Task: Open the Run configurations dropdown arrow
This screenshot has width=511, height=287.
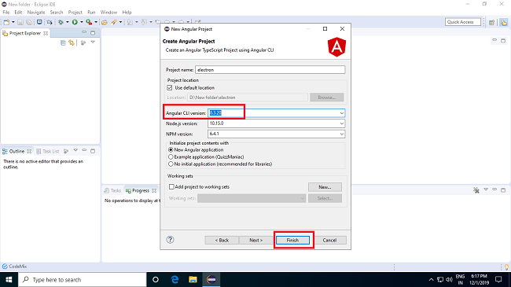Action: [81, 22]
